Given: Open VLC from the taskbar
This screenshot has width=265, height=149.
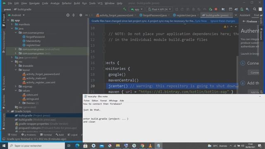Looking at the screenshot, I should pyautogui.click(x=150, y=146).
